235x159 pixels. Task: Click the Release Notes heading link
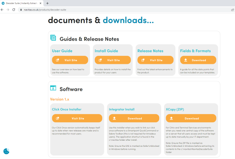click(x=150, y=51)
